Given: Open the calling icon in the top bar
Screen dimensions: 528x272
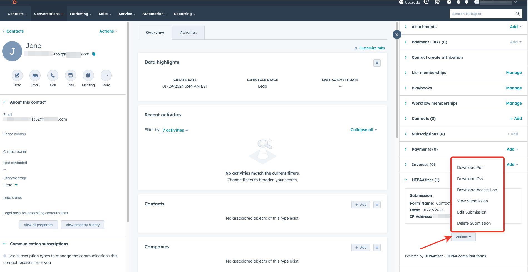Looking at the screenshot, I should pyautogui.click(x=426, y=2).
